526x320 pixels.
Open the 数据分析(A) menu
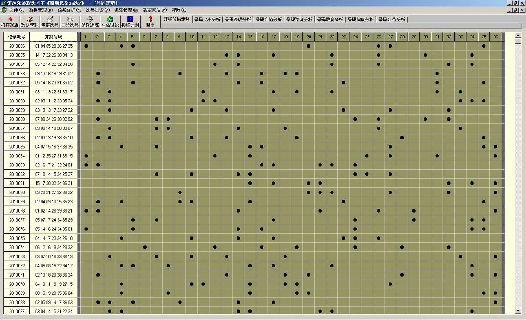(x=69, y=10)
